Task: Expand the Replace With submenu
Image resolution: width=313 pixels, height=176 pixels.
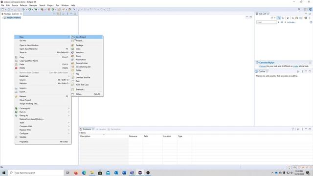Action: point(43,130)
